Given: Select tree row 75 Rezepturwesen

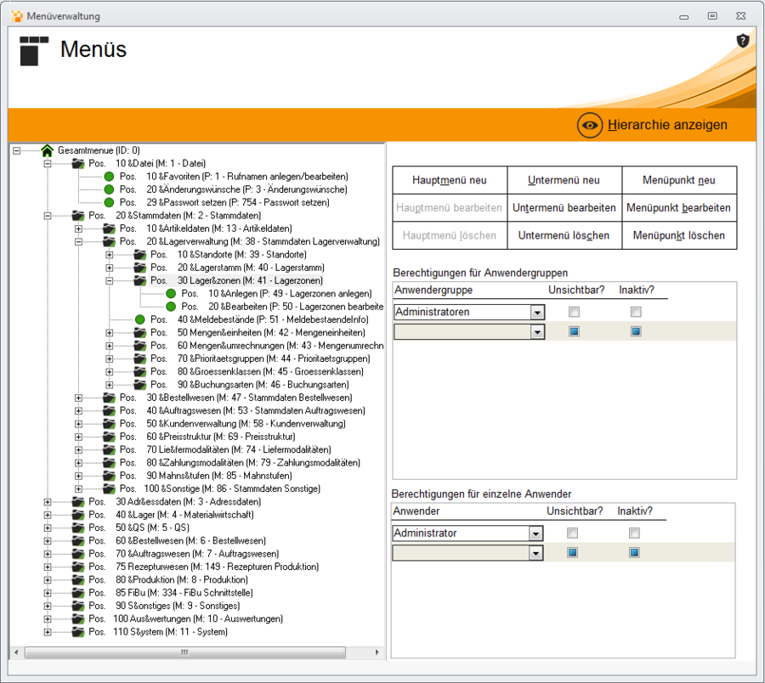Looking at the screenshot, I should 203,567.
